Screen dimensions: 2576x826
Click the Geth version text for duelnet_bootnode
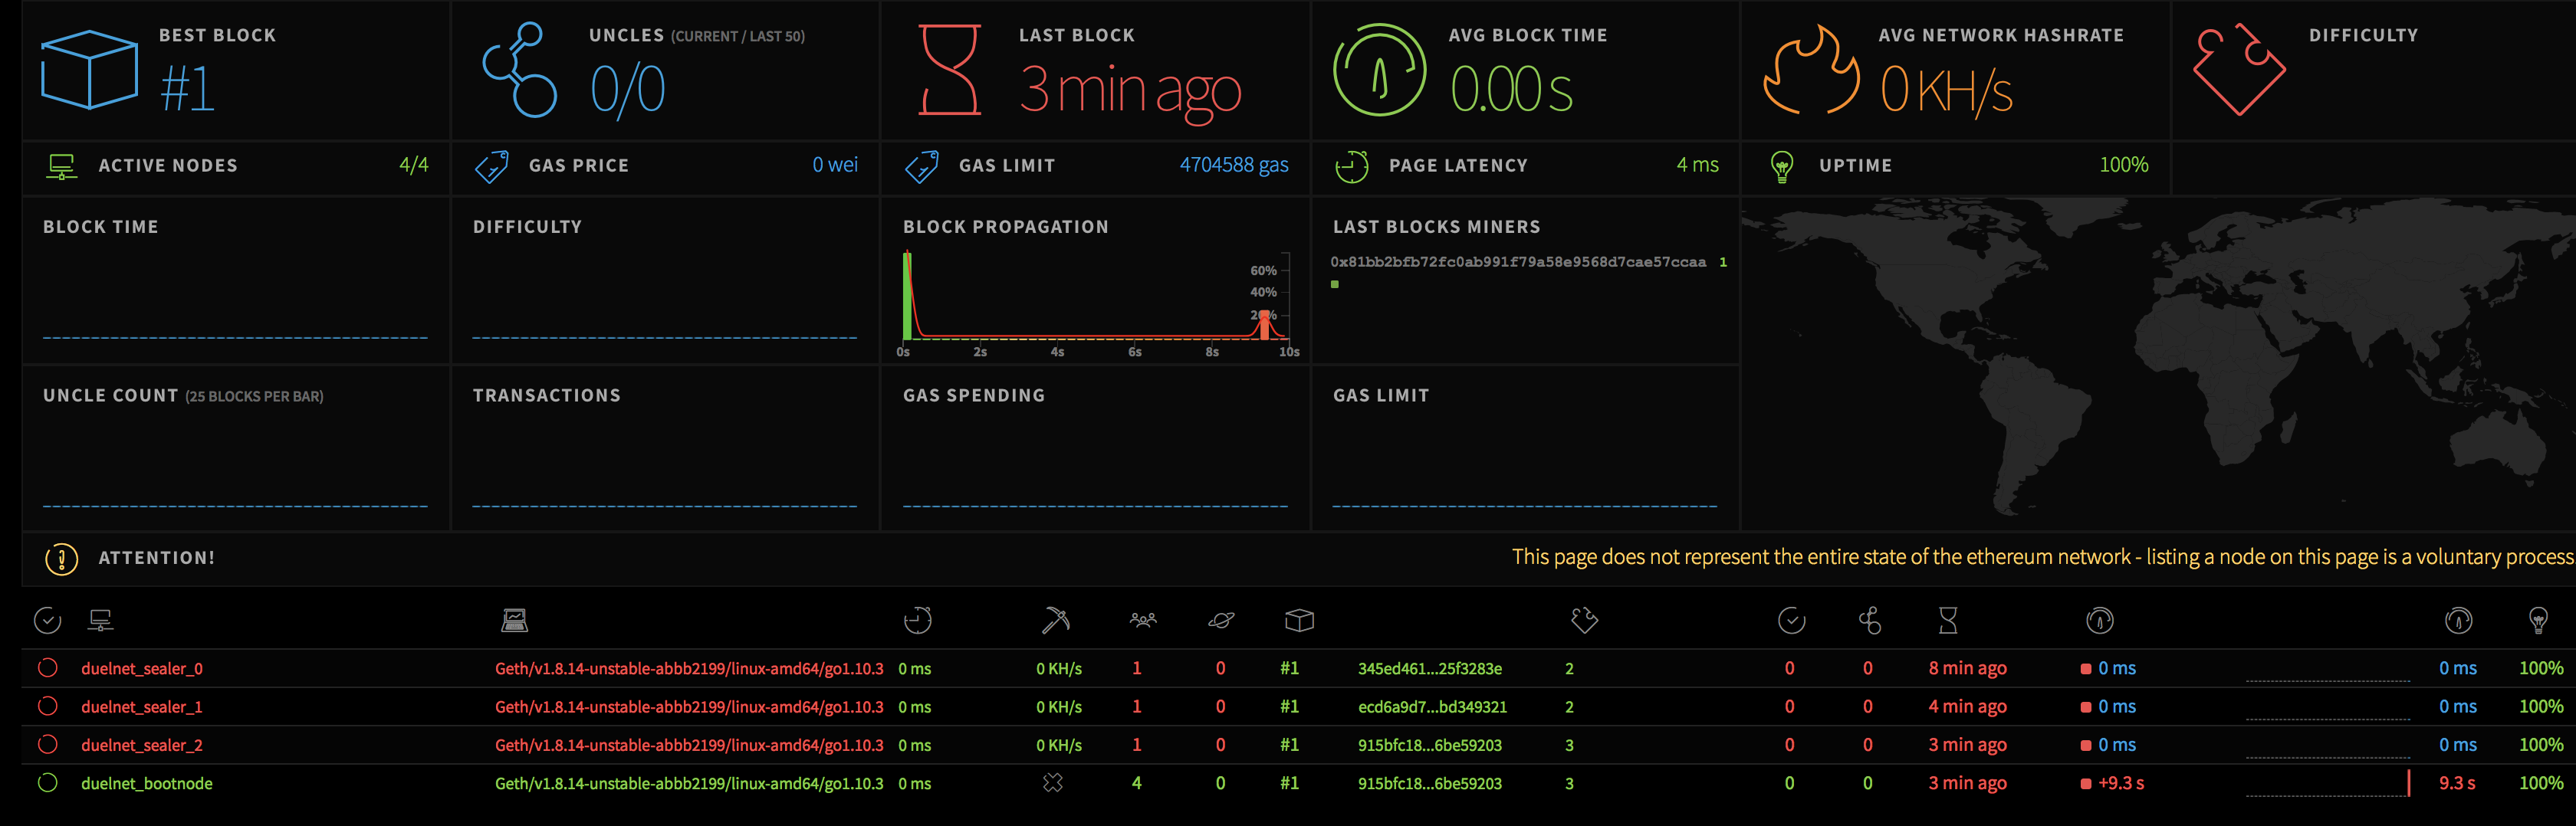[x=689, y=784]
